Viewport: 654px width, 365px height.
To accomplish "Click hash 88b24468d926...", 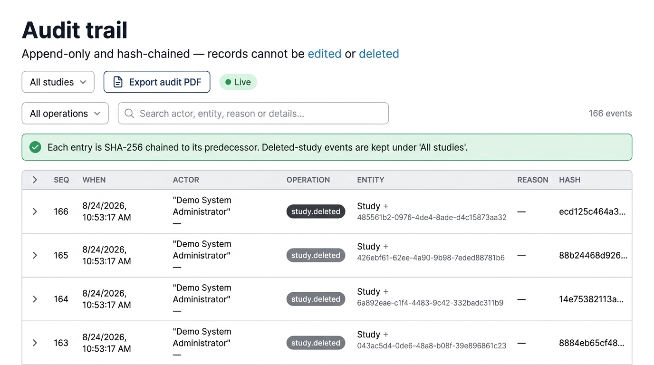I will pyautogui.click(x=593, y=255).
